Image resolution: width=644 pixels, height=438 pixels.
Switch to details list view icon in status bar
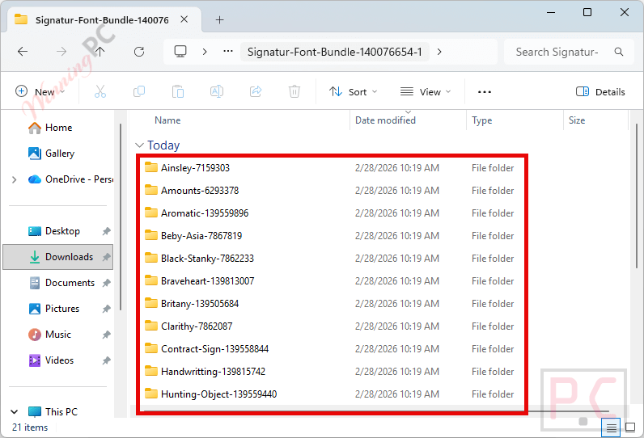(611, 428)
